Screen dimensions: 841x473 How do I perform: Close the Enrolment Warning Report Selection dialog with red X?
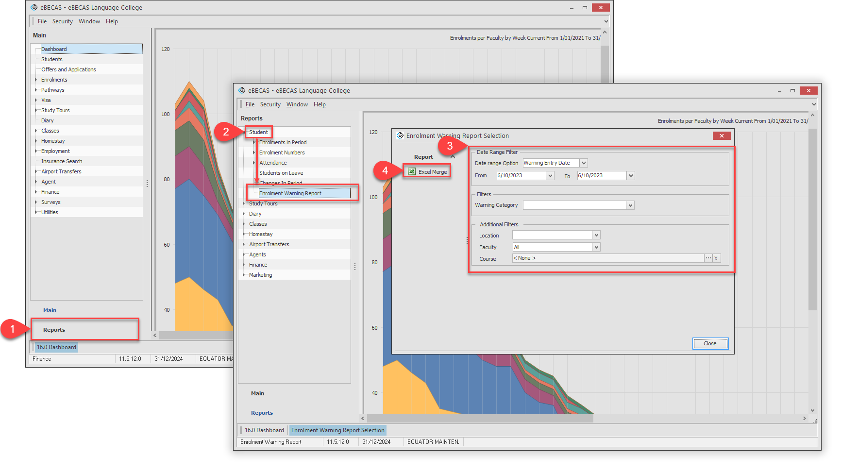pos(721,135)
